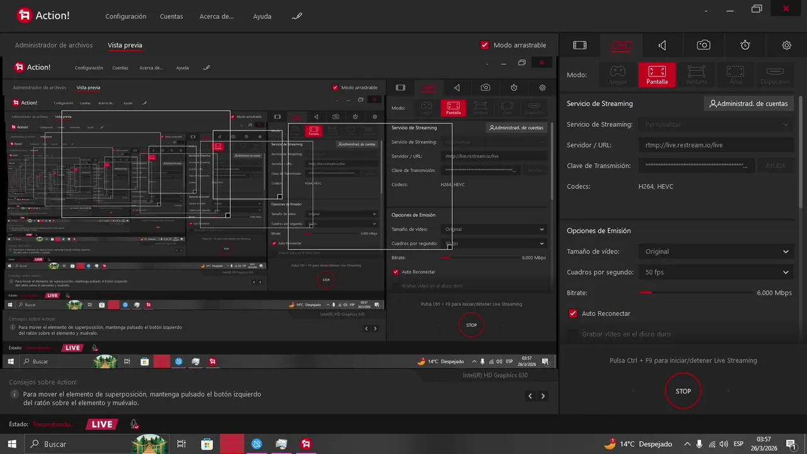
Task: Open the red Live streaming tab
Action: tap(621, 45)
